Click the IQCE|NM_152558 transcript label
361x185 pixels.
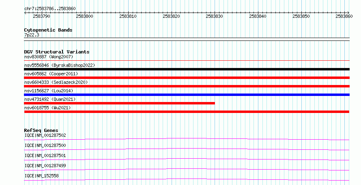point(42,176)
